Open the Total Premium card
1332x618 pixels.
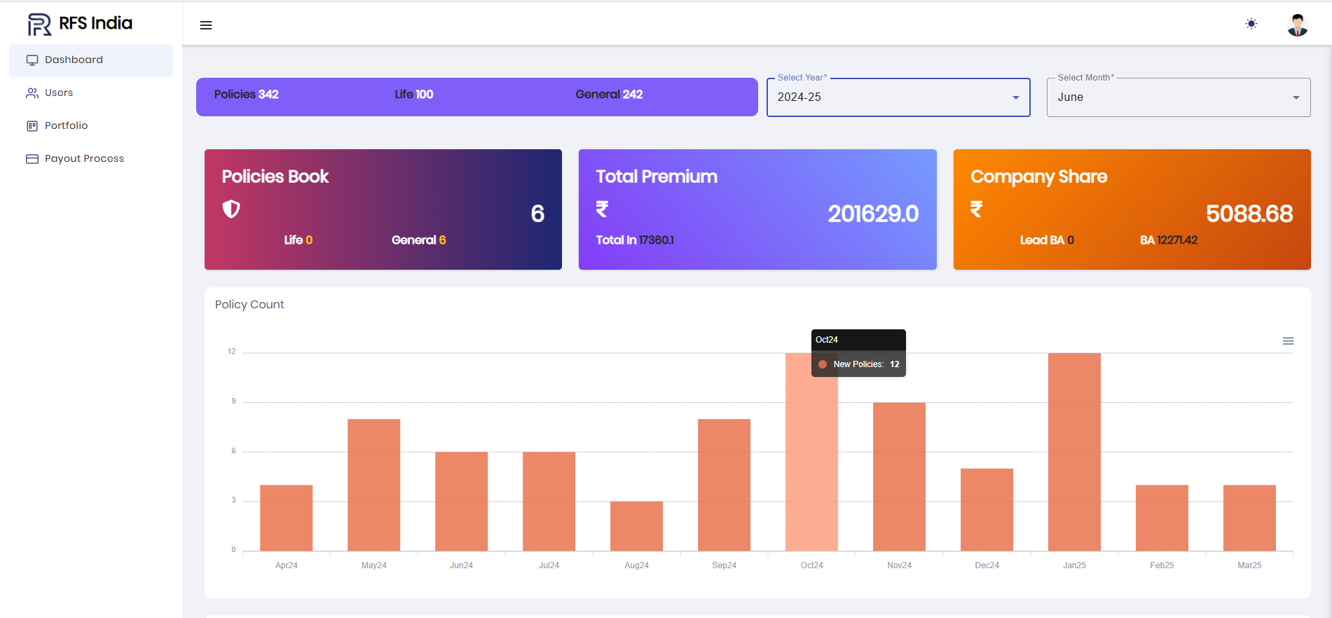(757, 210)
